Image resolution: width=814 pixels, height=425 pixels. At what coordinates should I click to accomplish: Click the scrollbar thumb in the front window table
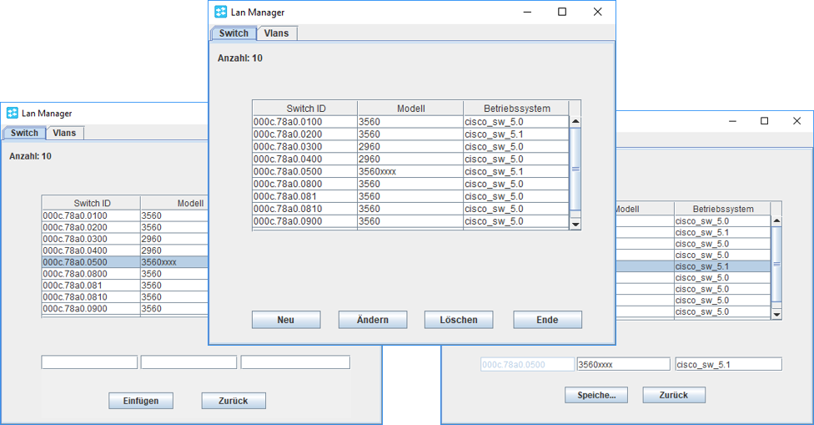click(x=575, y=169)
